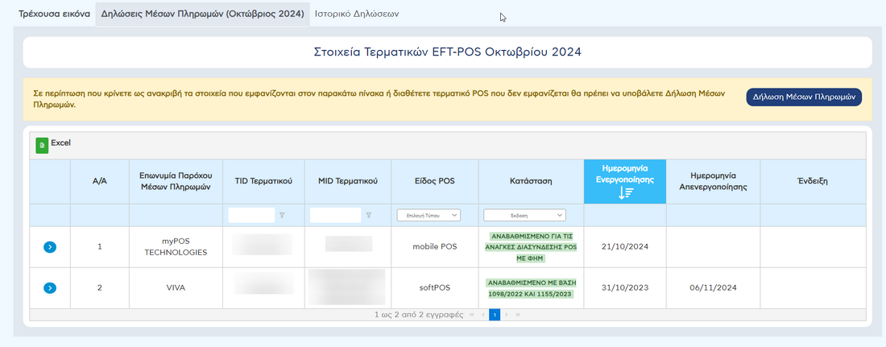The width and height of the screenshot is (886, 347).
Task: Expand row 2 VIVA details arrow
Action: (50, 287)
